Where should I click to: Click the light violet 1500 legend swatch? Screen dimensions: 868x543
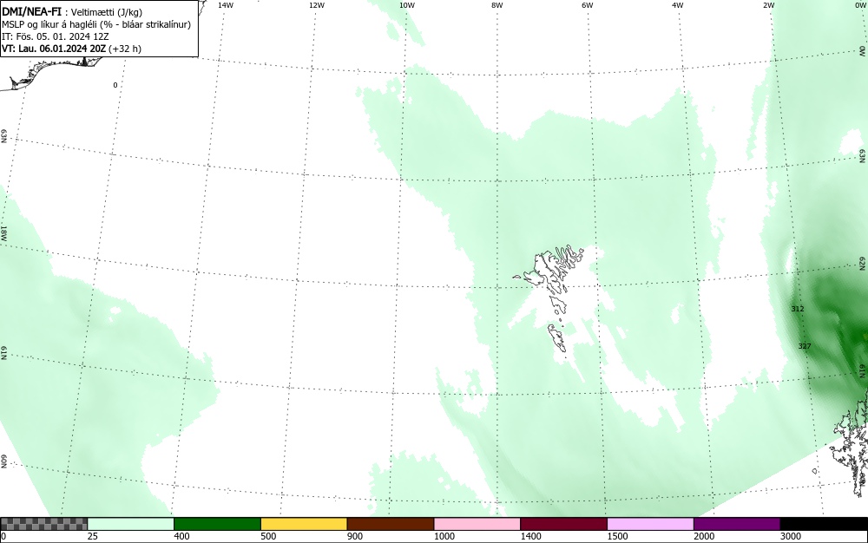coord(650,524)
